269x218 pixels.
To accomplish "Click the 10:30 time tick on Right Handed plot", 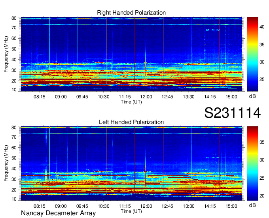I will pos(104,97).
